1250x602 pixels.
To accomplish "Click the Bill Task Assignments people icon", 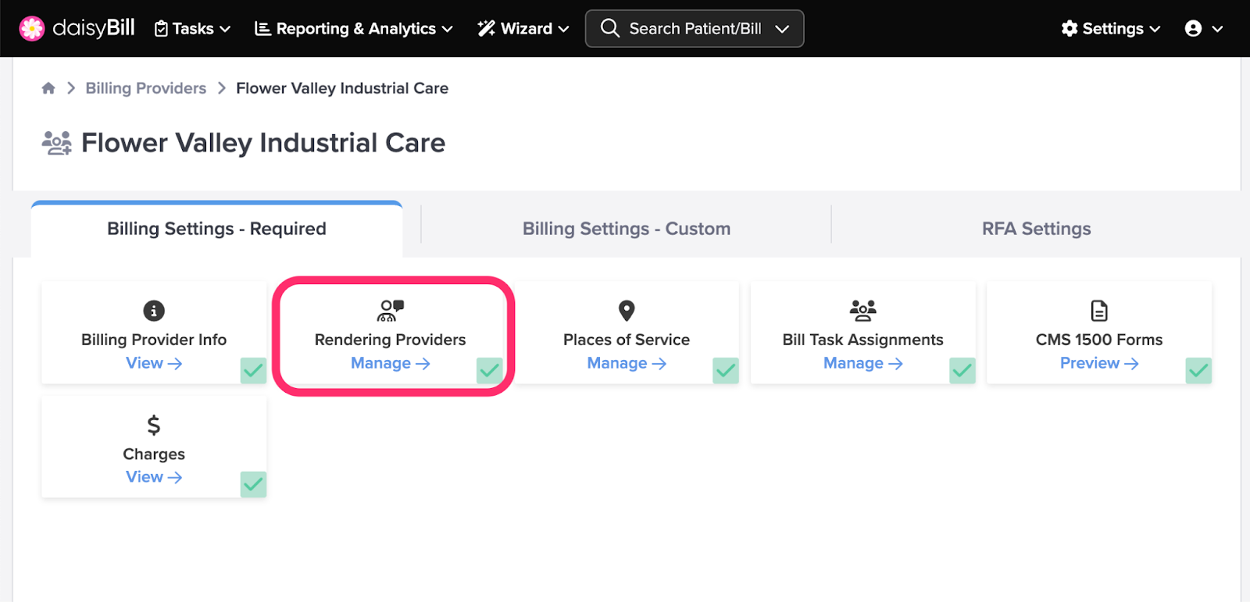I will [x=863, y=311].
